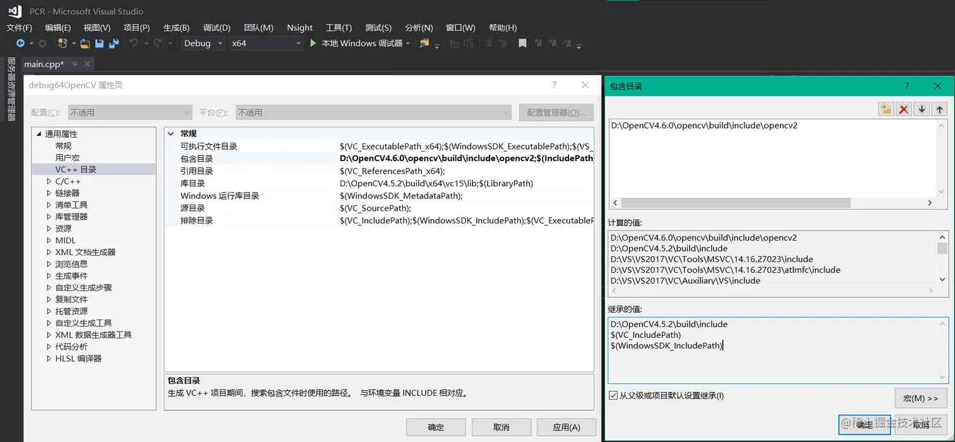
Task: Click the horizontal scrollbar of directory edit box
Action: pos(736,203)
